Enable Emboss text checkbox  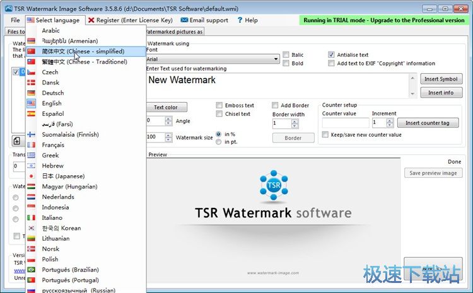(219, 105)
